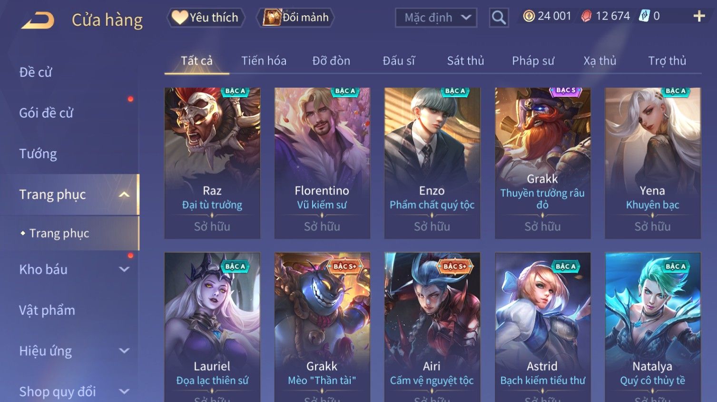Click the plus icon to add currency
This screenshot has width=717, height=402.
[x=699, y=16]
